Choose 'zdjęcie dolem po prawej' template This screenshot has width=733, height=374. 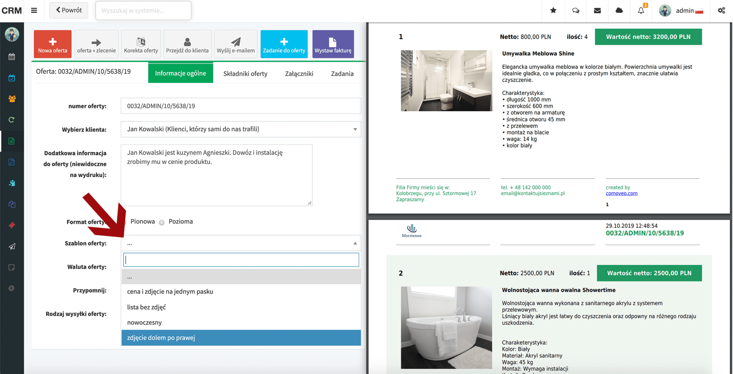coord(241,338)
